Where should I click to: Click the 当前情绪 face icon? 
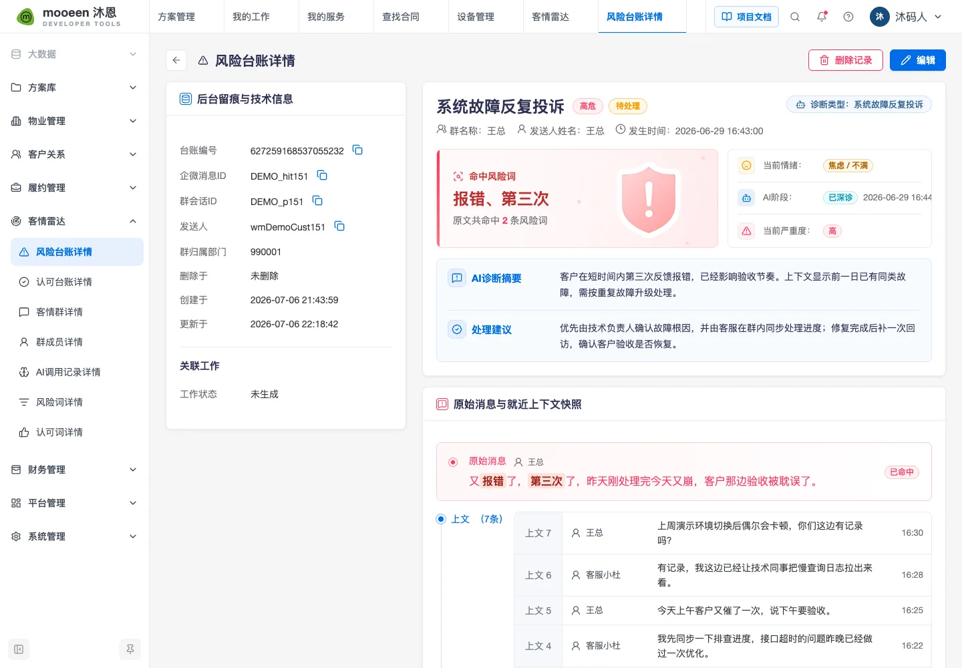(747, 165)
